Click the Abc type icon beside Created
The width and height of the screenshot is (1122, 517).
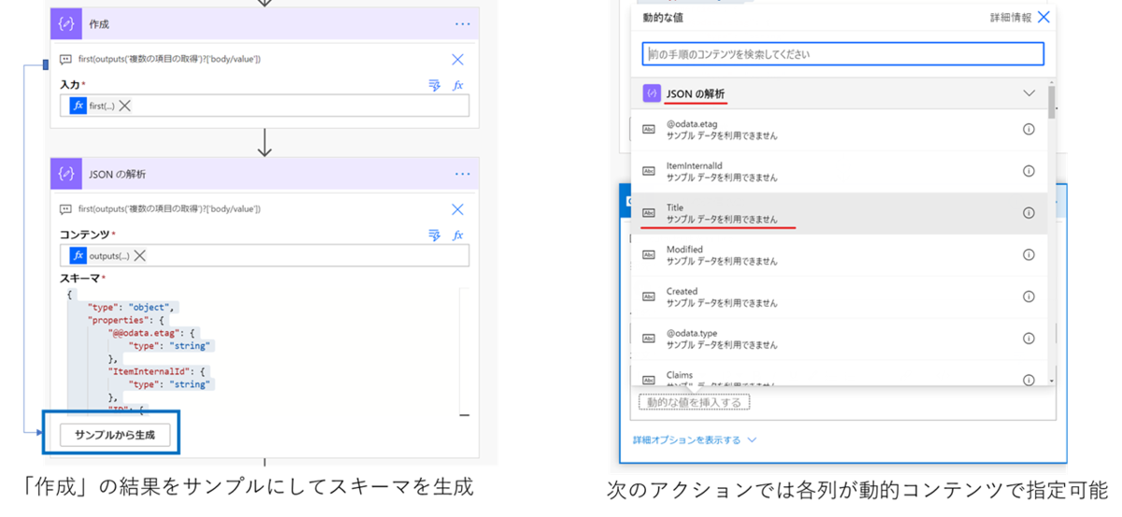(x=649, y=296)
